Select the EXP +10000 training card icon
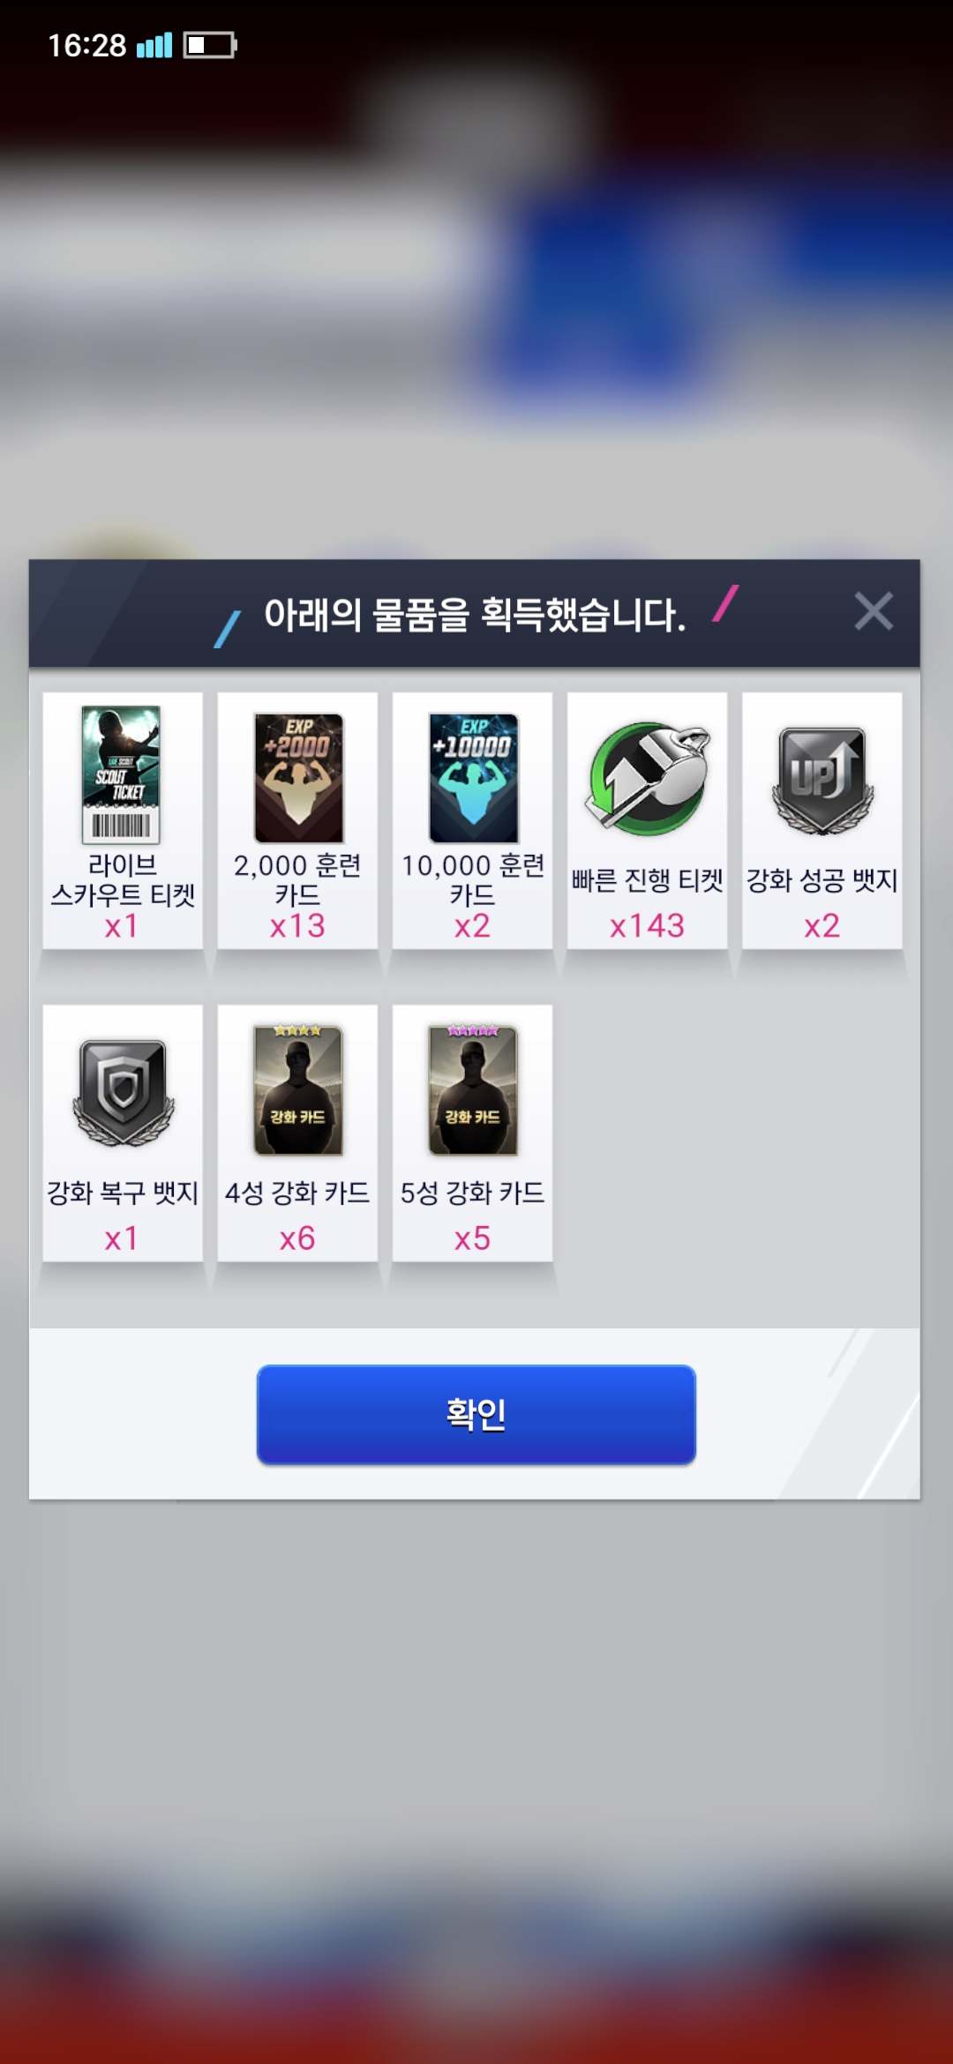Image resolution: width=953 pixels, height=2064 pixels. [473, 778]
